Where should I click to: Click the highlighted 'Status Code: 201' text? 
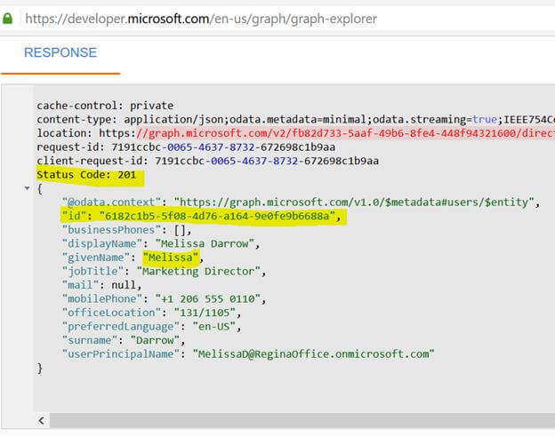[86, 175]
